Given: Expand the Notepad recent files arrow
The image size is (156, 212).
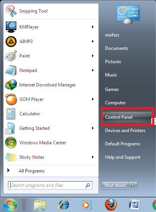Looking at the screenshot, I should click(x=93, y=70).
